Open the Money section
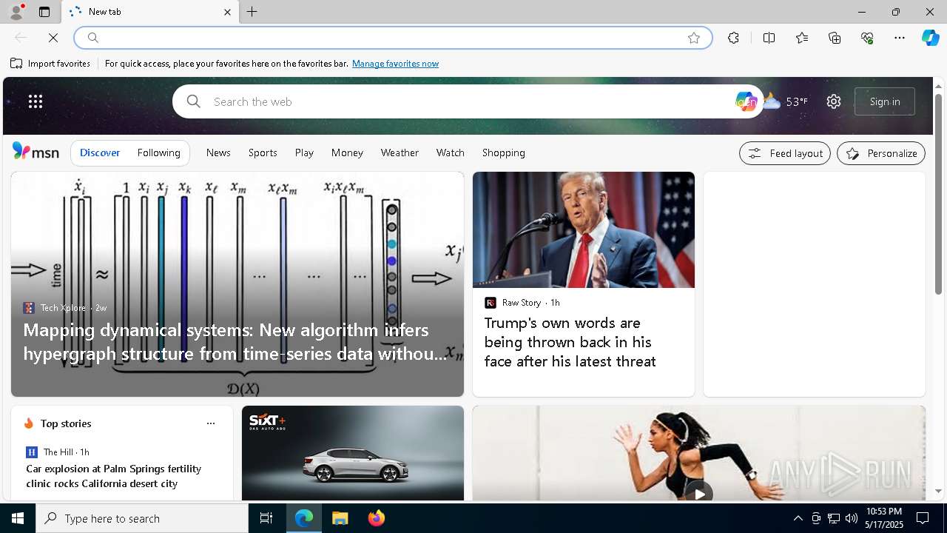This screenshot has height=533, width=947. point(347,152)
